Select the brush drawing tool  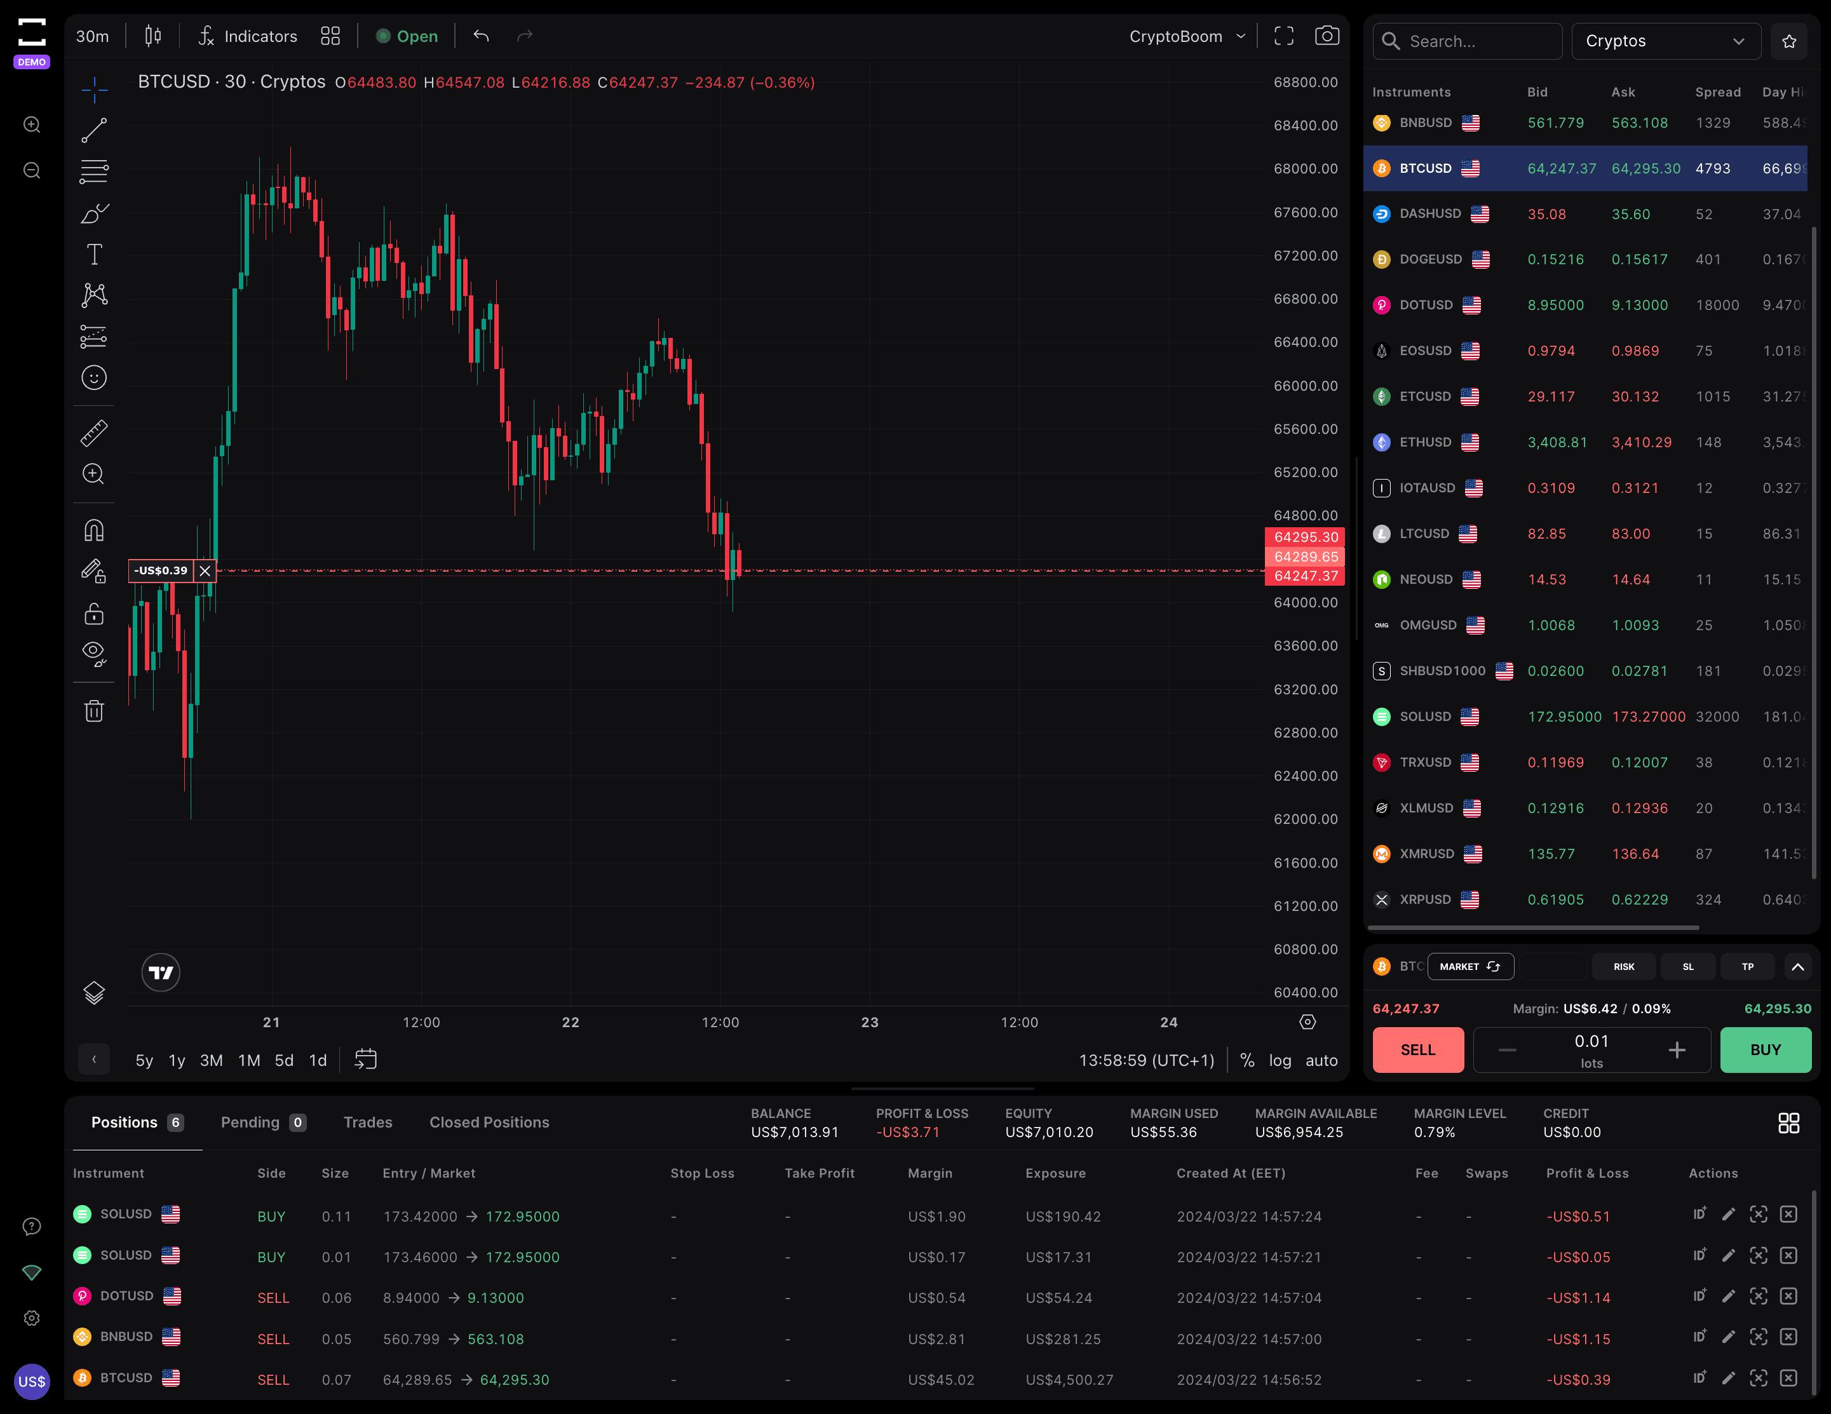[x=94, y=213]
